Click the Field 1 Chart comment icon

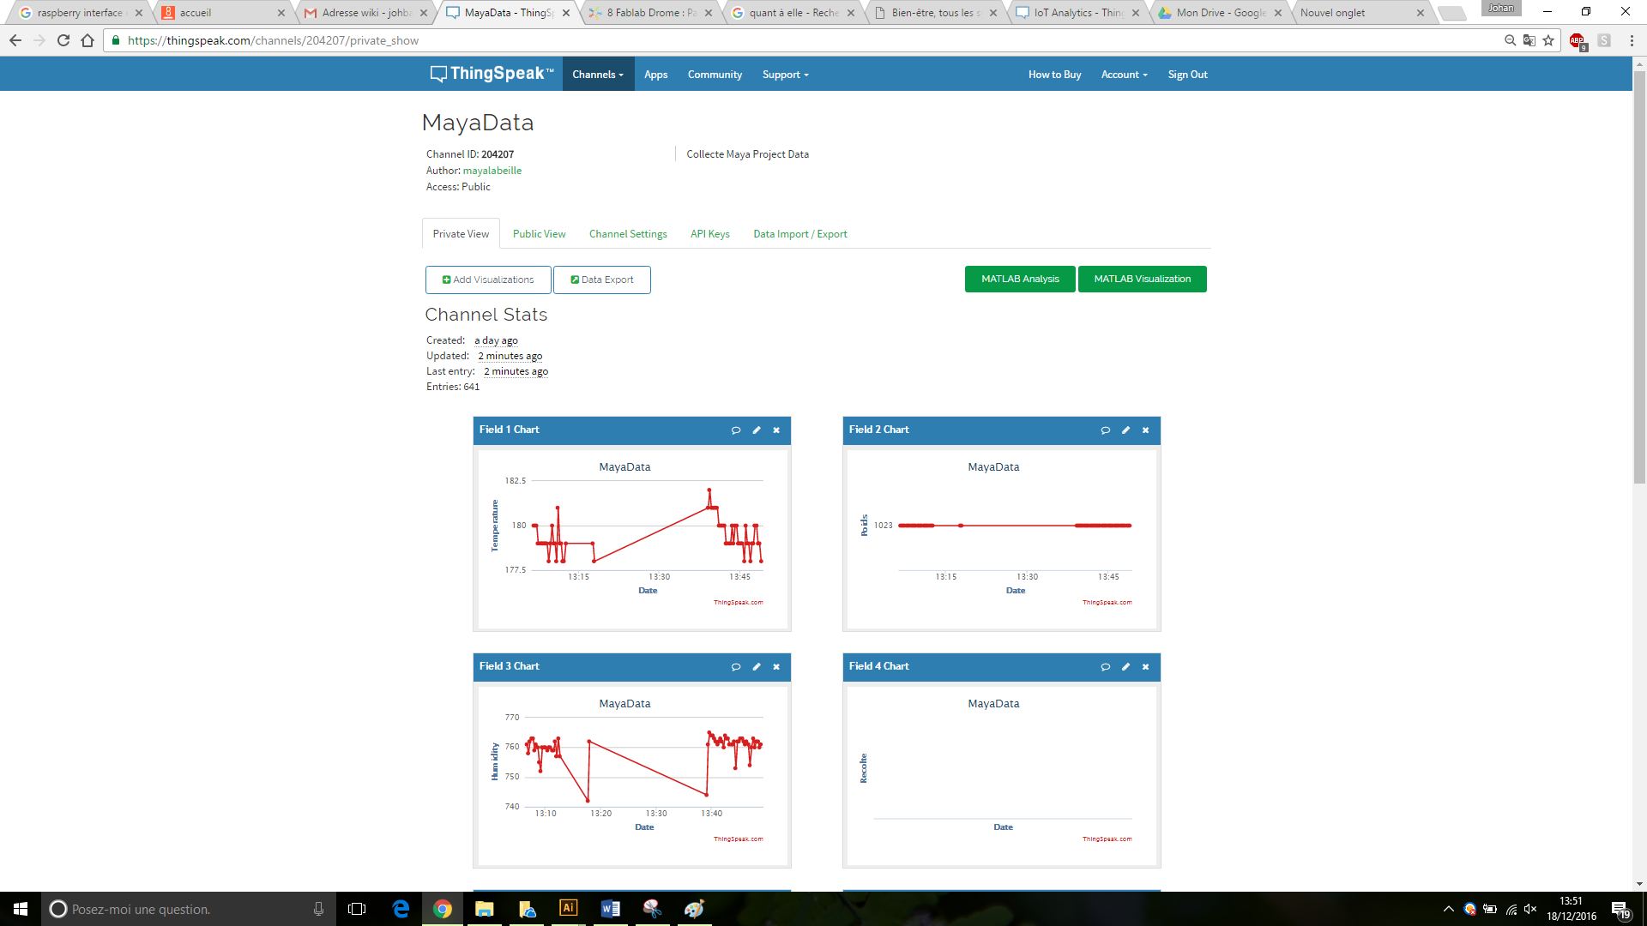click(735, 430)
